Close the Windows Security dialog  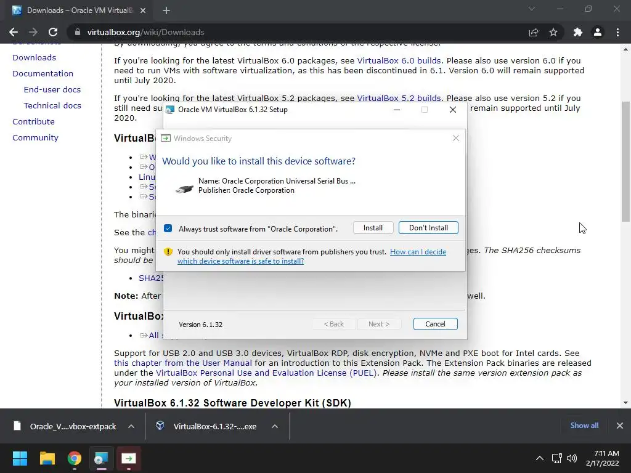pyautogui.click(x=455, y=139)
